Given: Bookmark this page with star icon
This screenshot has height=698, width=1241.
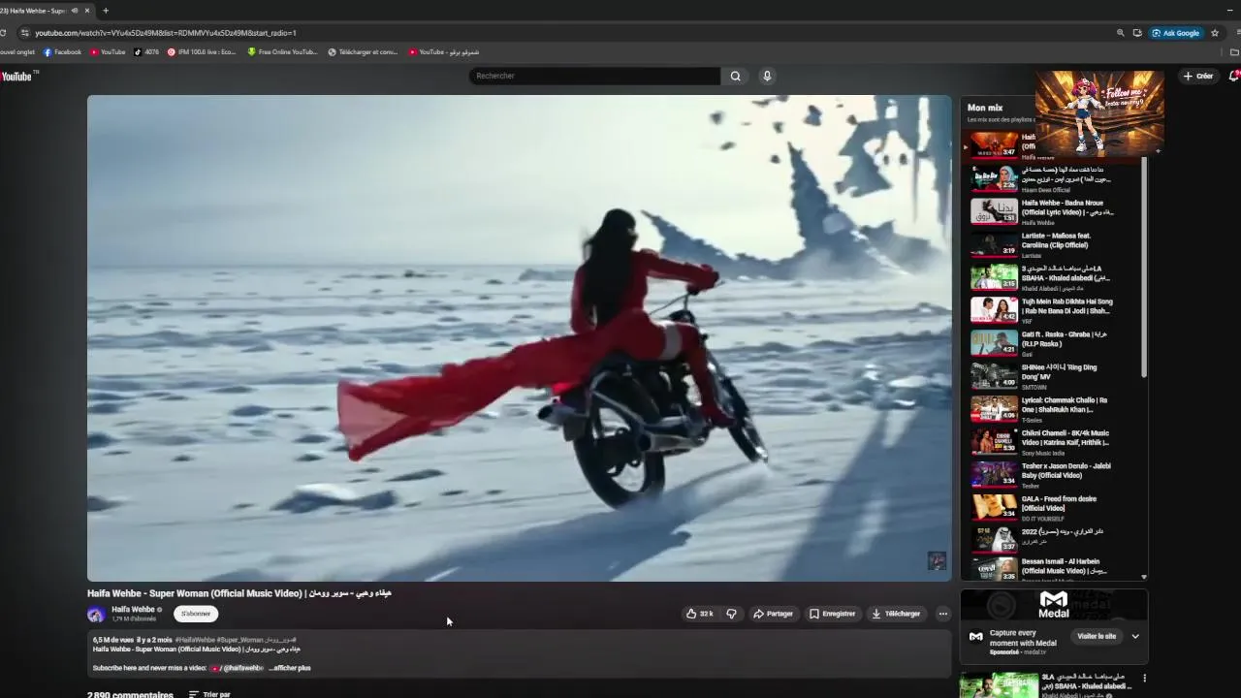Looking at the screenshot, I should click(1213, 33).
